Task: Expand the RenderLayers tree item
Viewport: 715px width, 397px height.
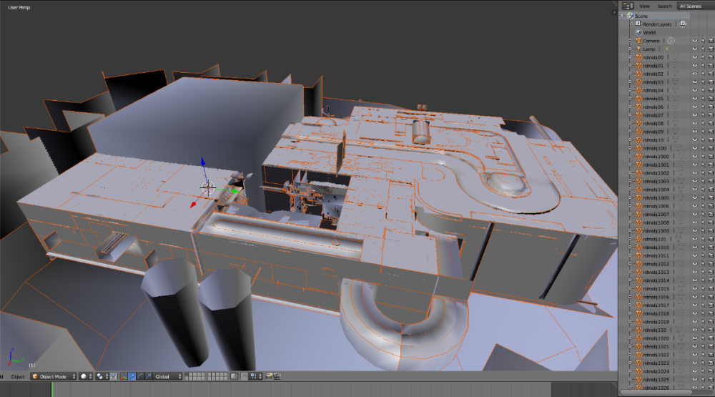Action: point(631,24)
